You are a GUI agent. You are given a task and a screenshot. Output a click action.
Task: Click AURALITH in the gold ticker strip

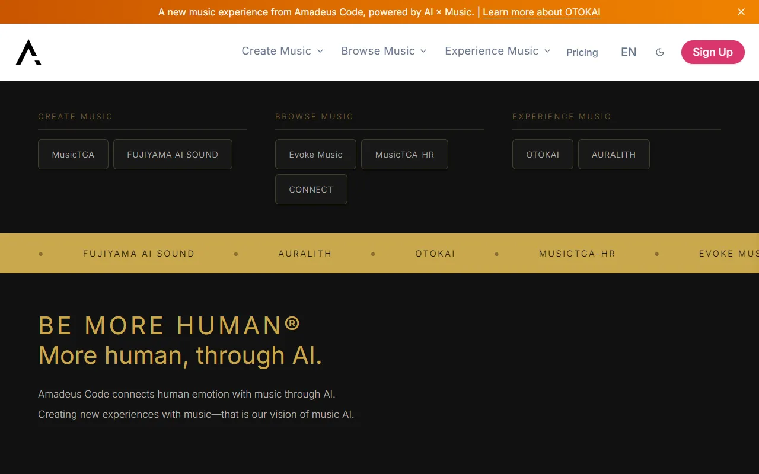point(305,254)
